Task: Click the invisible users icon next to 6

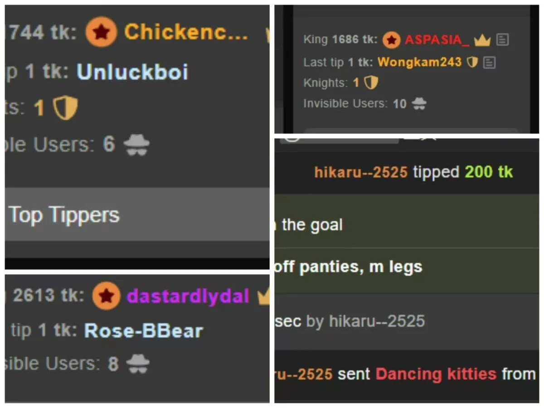Action: [136, 145]
